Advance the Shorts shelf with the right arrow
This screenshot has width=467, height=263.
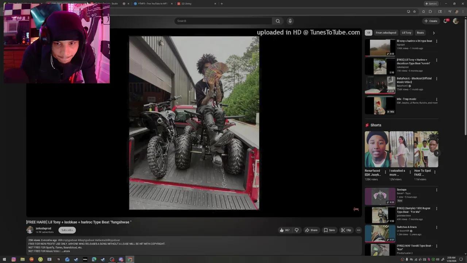tap(437, 153)
